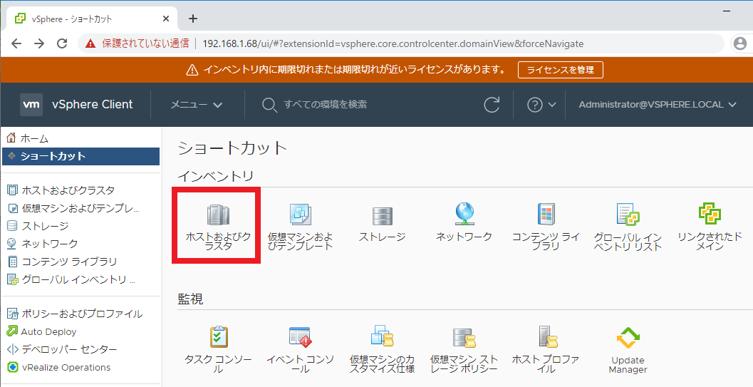Click the vSphere Client title text
Viewport: 753px width, 387px height.
92,104
